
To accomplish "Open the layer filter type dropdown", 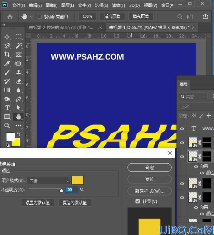I will coord(193,97).
